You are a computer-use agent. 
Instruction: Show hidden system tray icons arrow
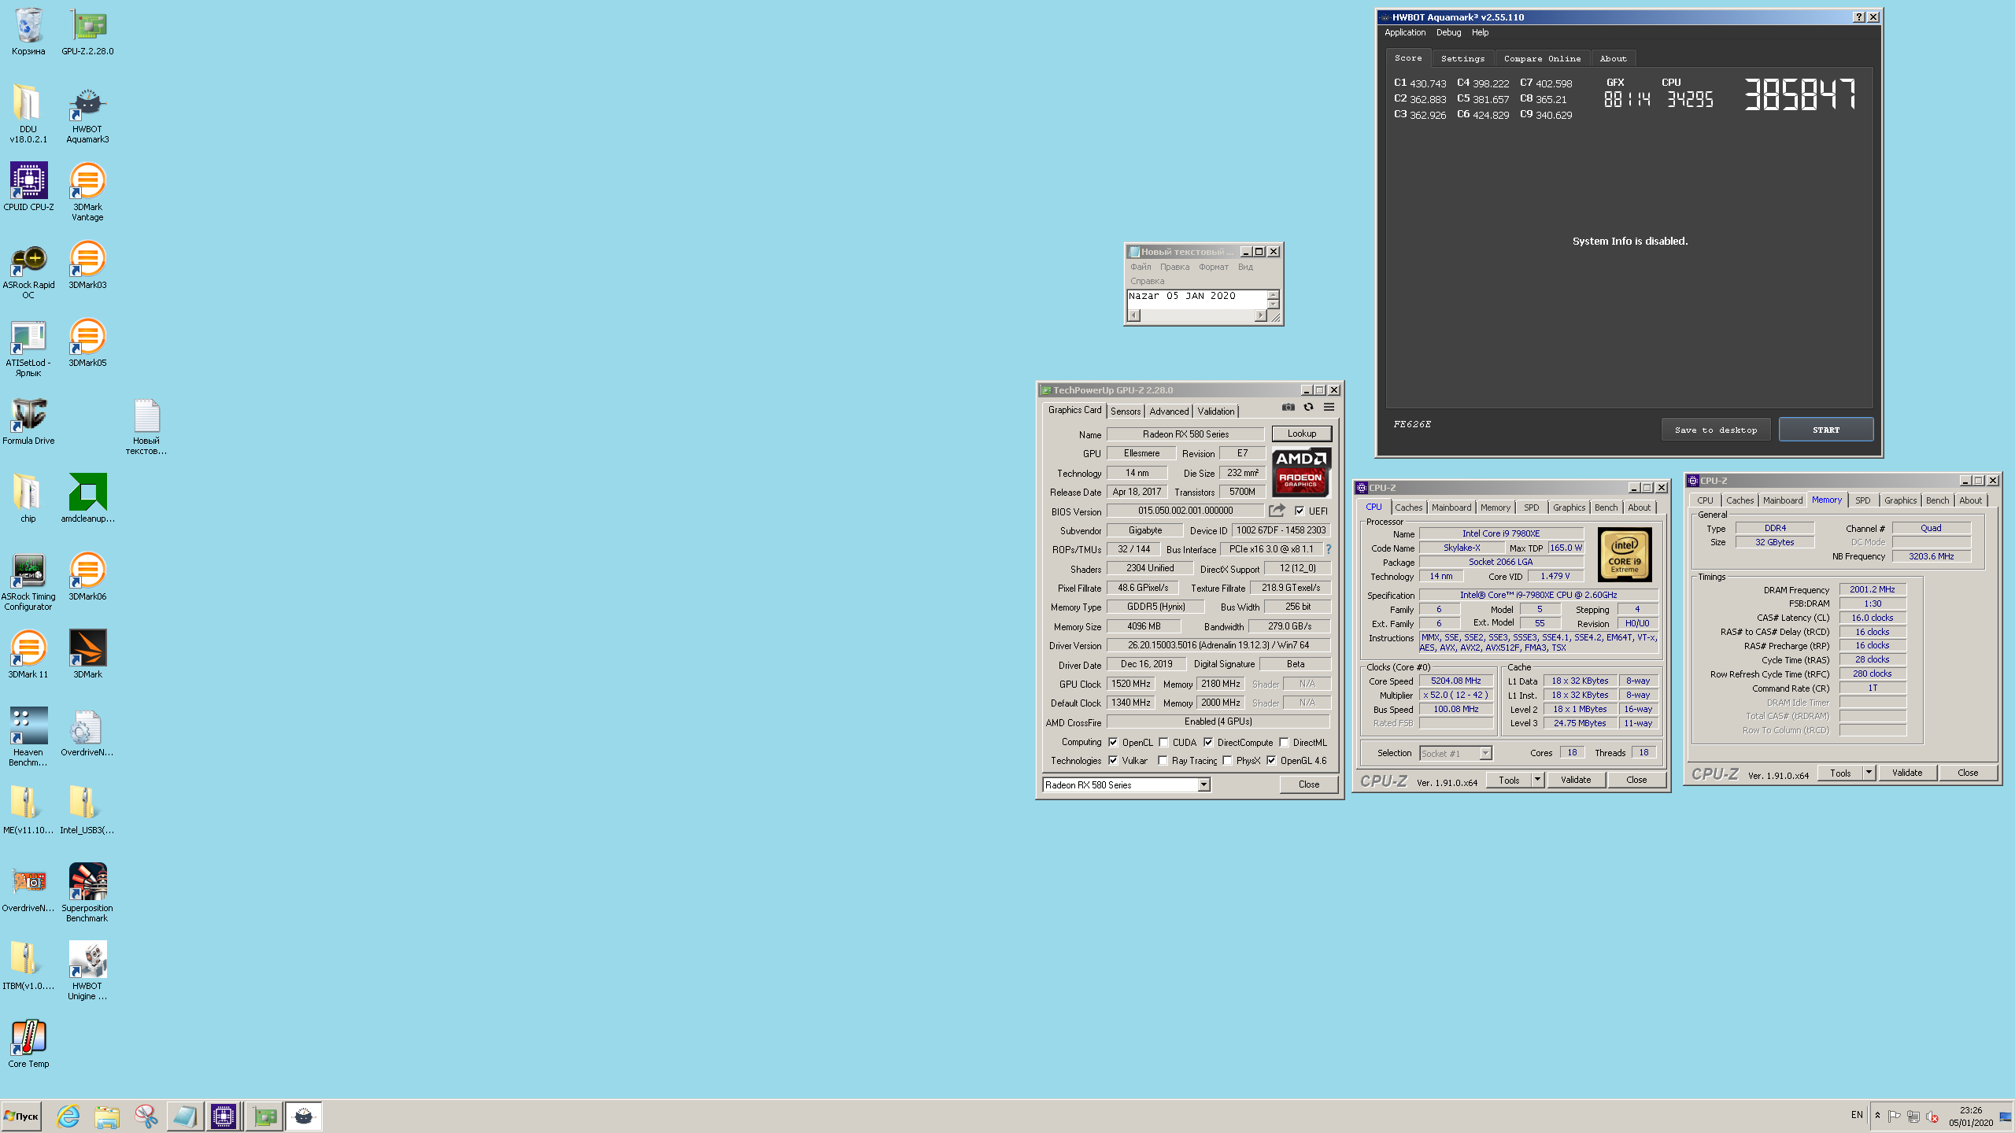pos(1878,1116)
